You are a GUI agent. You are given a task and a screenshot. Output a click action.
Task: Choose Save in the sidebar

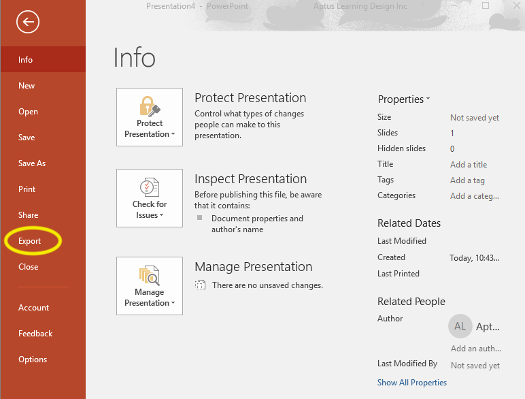tap(43, 137)
